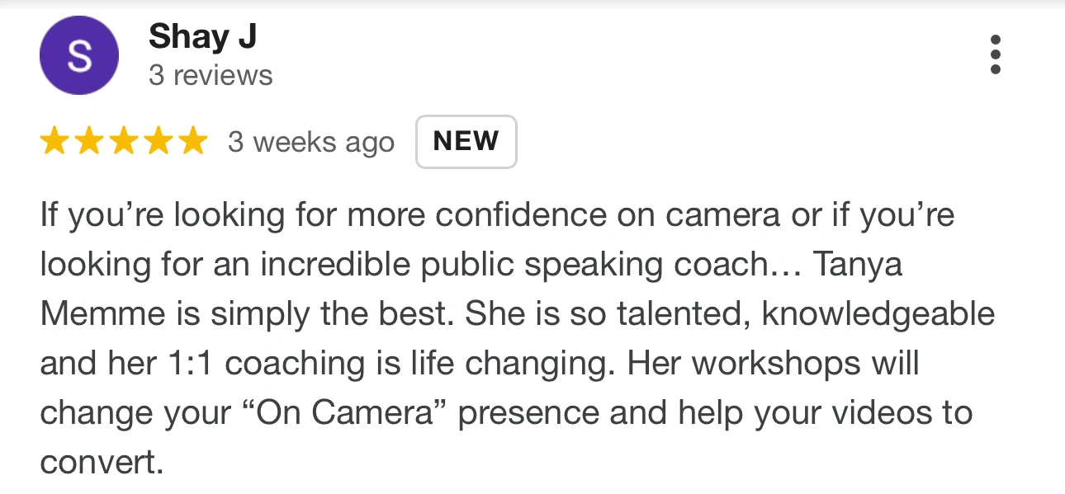
Task: Click the NEW badge
Action: click(466, 142)
